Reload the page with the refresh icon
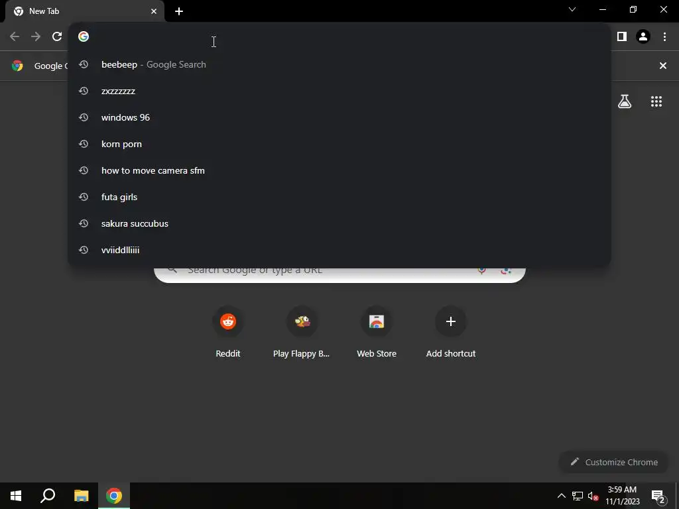 click(x=57, y=36)
